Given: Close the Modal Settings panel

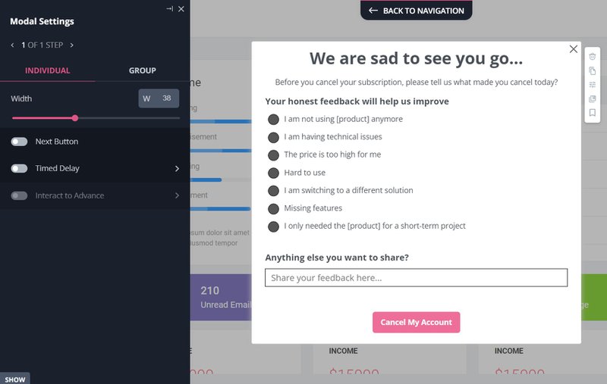Looking at the screenshot, I should click(x=181, y=8).
